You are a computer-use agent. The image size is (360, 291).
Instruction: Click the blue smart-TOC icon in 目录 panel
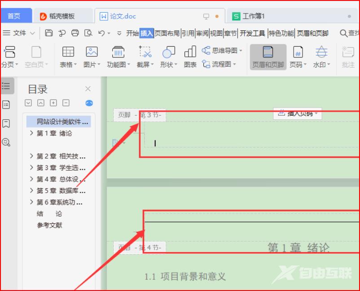click(89, 103)
